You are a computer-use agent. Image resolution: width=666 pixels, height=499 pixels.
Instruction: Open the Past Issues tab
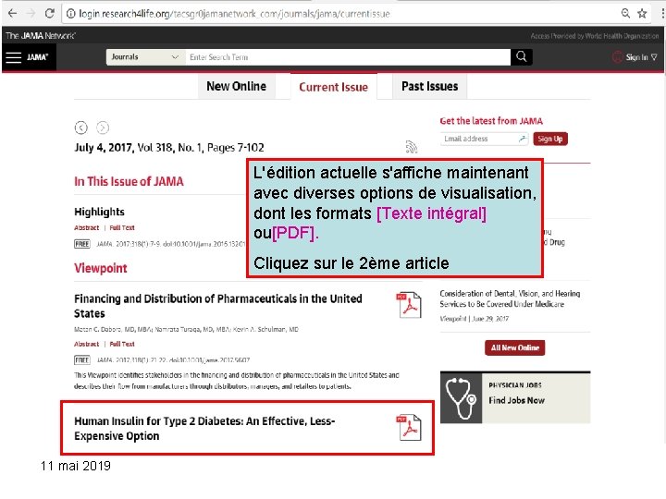pos(429,86)
